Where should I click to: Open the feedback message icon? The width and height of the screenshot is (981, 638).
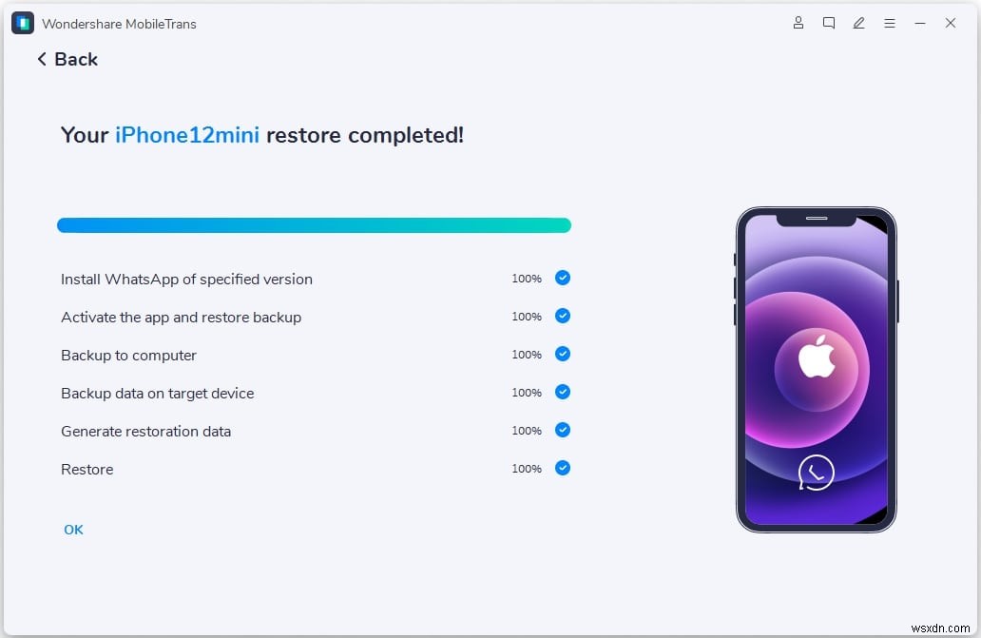[829, 23]
